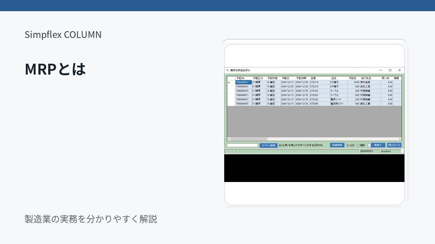Screen dimensions: 435x244
Task: Click the 品番 column header
Action: pos(319,78)
